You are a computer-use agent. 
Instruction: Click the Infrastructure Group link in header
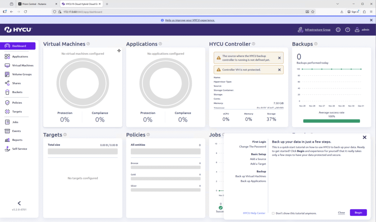[x=318, y=30]
